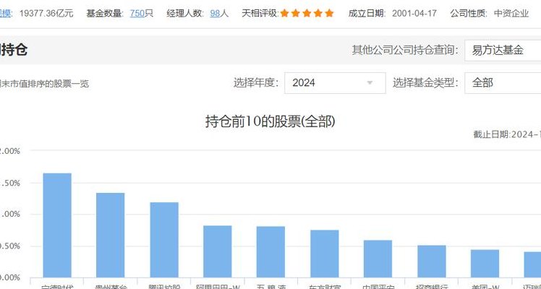Open the 98 managers count link
541x289 pixels.
pos(215,14)
